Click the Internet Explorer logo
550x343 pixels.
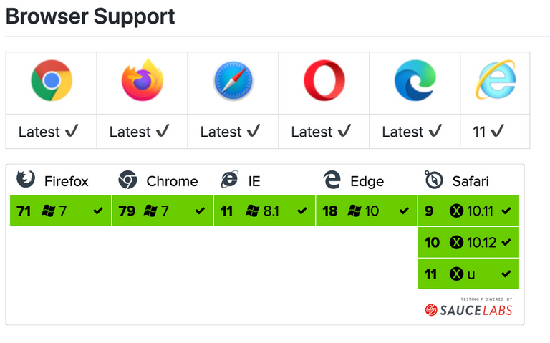[x=496, y=79]
